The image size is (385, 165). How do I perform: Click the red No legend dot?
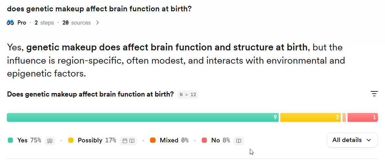[x=204, y=140]
